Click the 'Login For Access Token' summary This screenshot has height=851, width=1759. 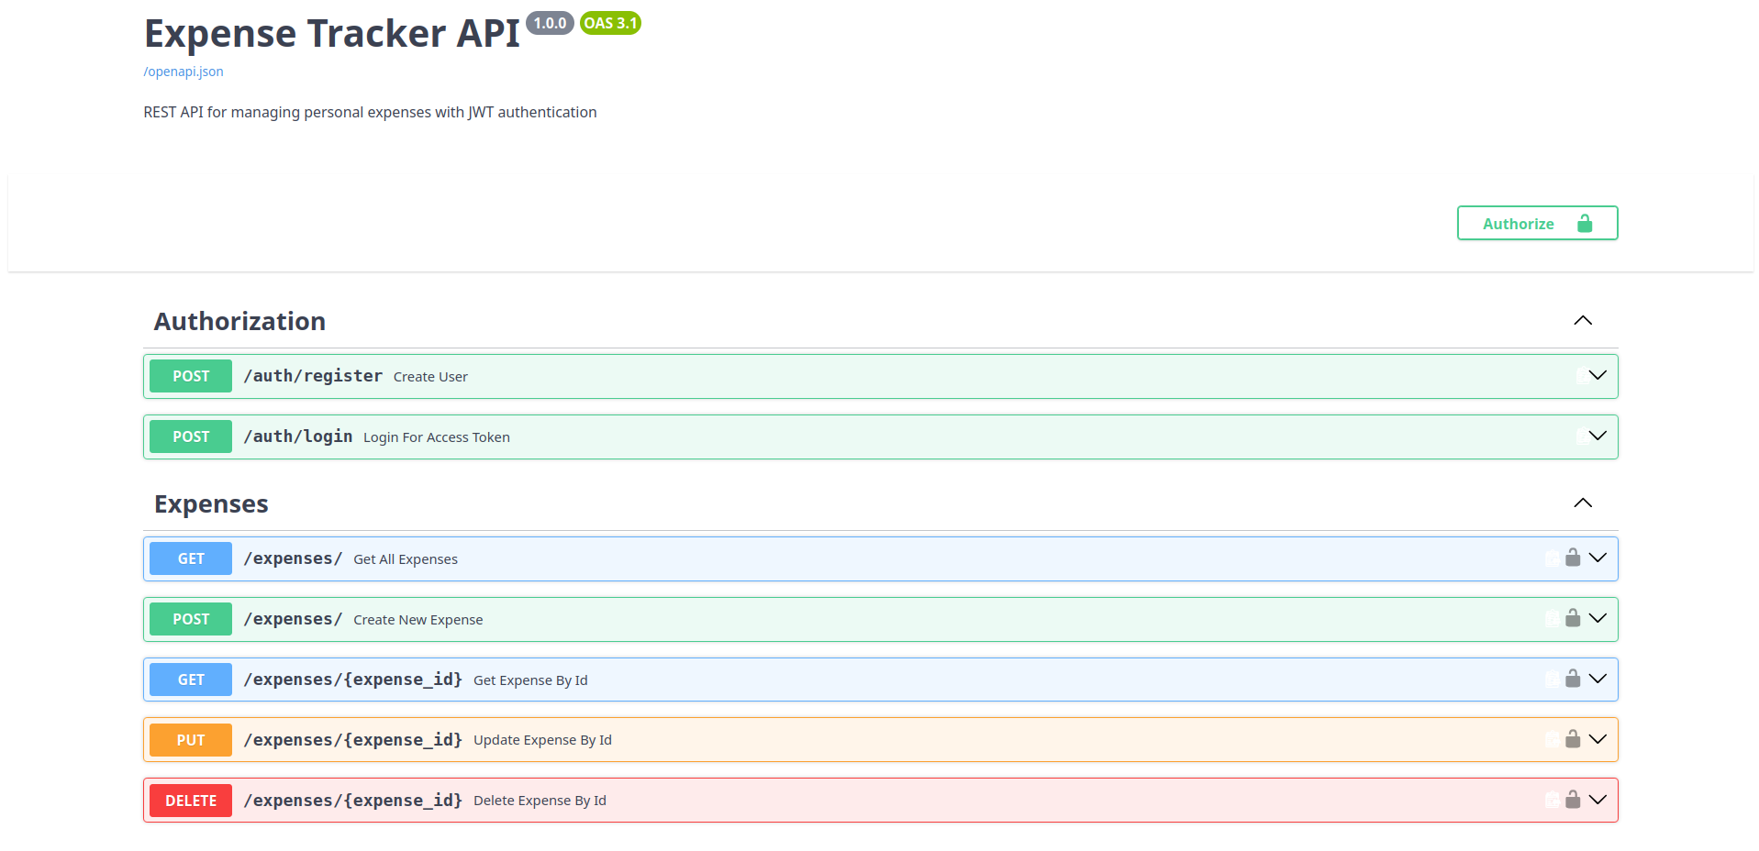click(x=437, y=437)
